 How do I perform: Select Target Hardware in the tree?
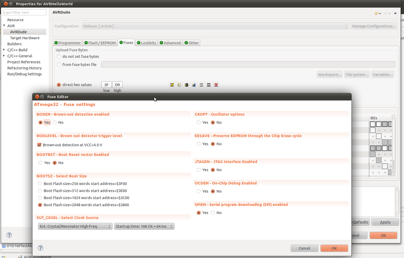click(25, 38)
